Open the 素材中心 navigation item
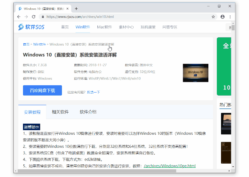The image size is (249, 177). [x=126, y=27]
